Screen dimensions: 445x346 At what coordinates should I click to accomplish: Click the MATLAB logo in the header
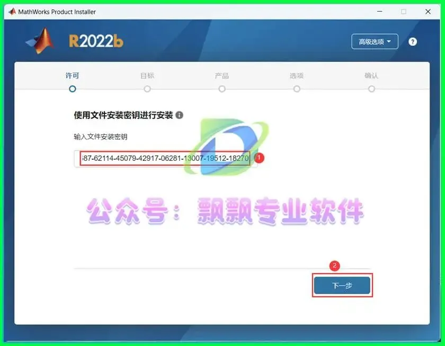coord(40,41)
